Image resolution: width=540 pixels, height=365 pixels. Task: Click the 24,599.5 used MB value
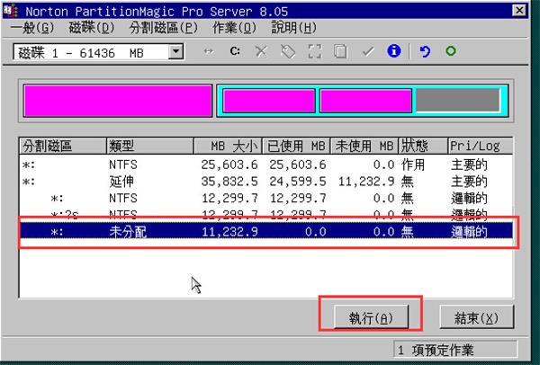pos(298,182)
